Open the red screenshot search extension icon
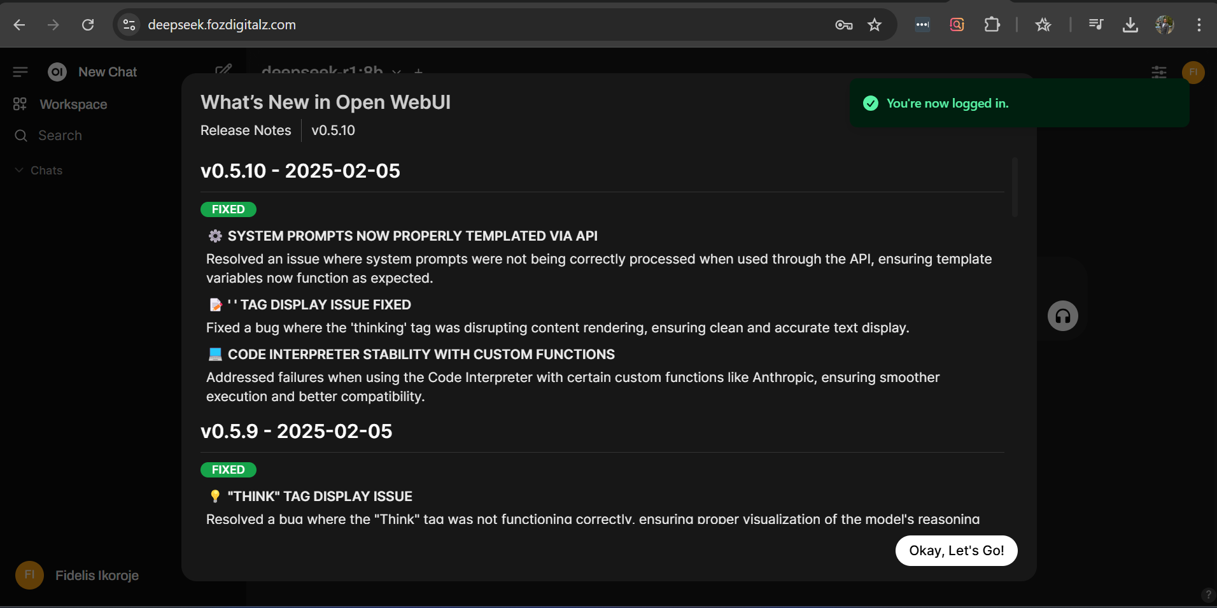Image resolution: width=1217 pixels, height=608 pixels. [x=957, y=25]
